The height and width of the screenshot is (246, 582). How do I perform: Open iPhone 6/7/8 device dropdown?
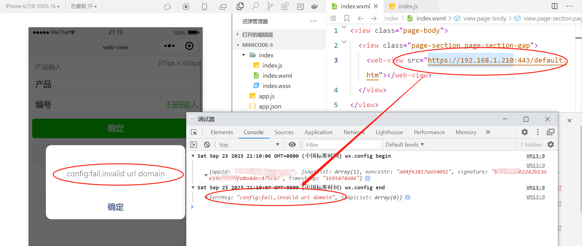tap(33, 6)
